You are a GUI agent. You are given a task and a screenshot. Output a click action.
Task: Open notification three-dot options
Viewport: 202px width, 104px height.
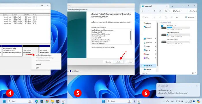coord(192,86)
